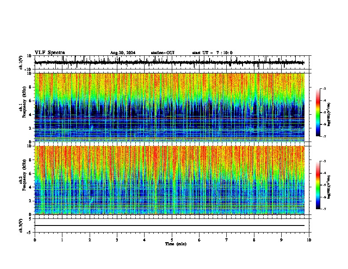
Task: Click the "-7" value on ch.1 color bar
Action: pyautogui.click(x=324, y=136)
